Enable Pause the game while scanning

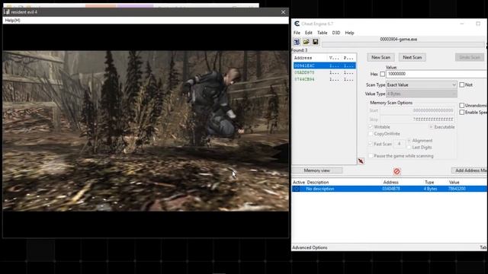(371, 155)
